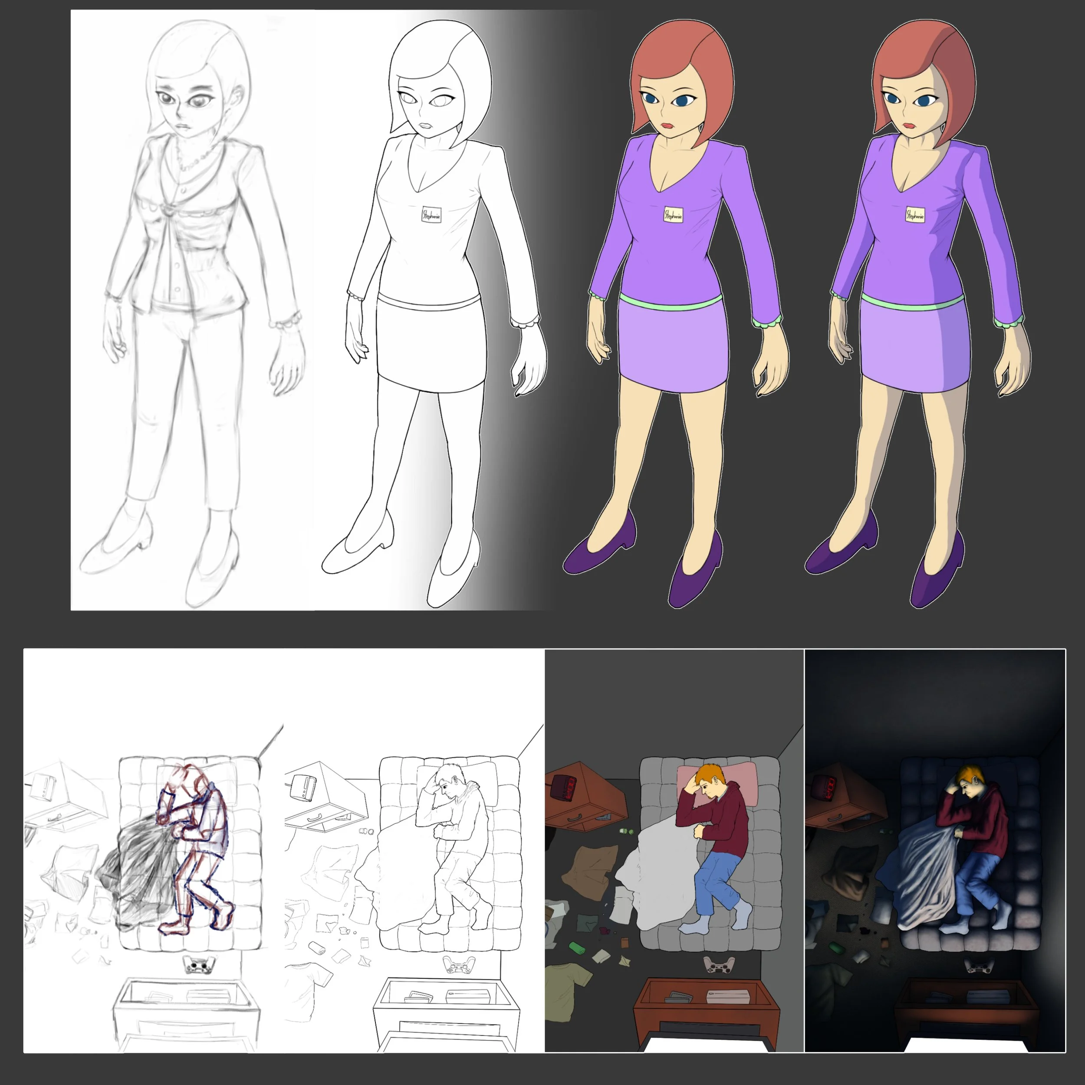The height and width of the screenshot is (1085, 1085).
Task: Click the bedroom line art panel
Action: [x=413, y=851]
